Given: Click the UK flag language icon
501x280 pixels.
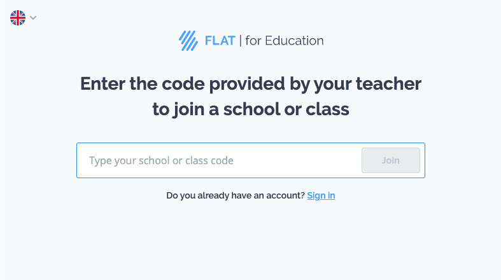Looking at the screenshot, I should tap(18, 18).
